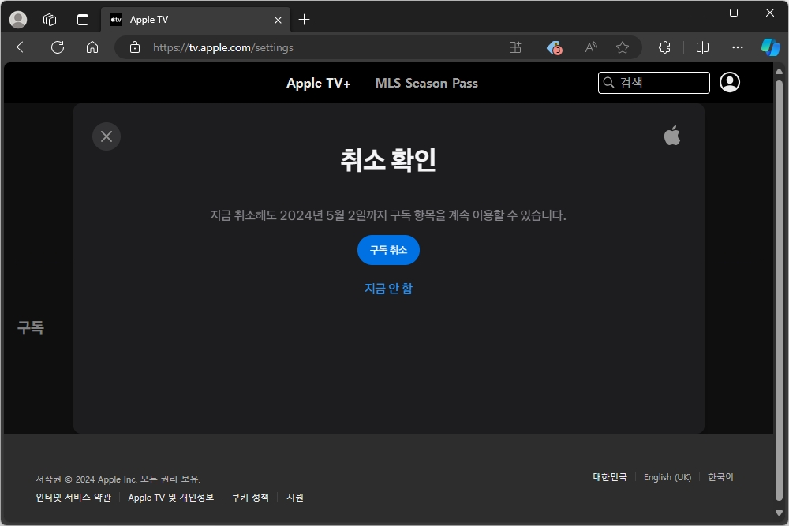Viewport: 789px width, 526px height.
Task: Close the cancel confirmation dialog
Action: click(107, 136)
